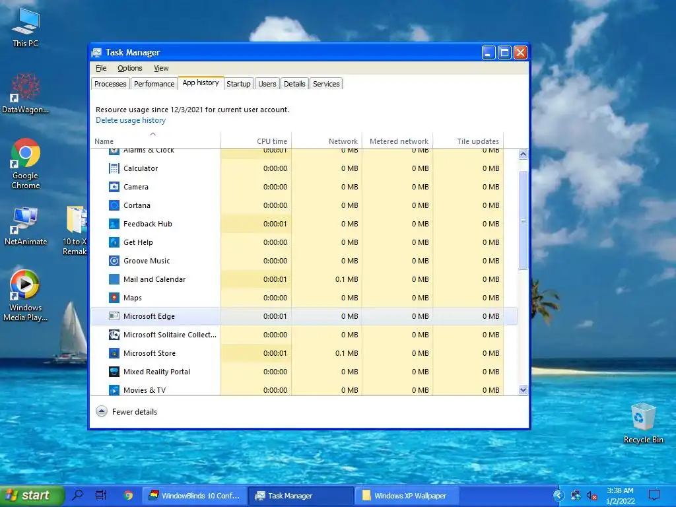Image resolution: width=676 pixels, height=507 pixels.
Task: Click the Groove Music app icon
Action: point(114,261)
